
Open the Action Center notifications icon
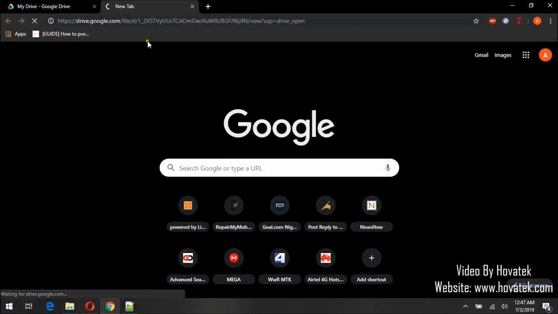click(547, 306)
